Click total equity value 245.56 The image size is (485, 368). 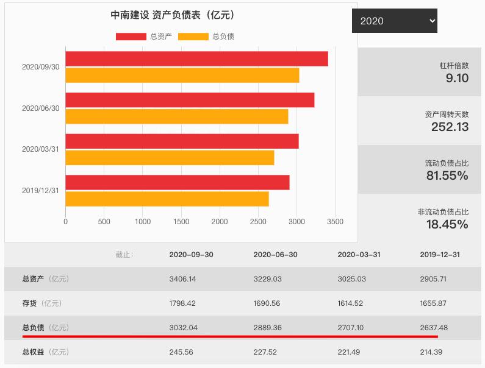point(181,352)
